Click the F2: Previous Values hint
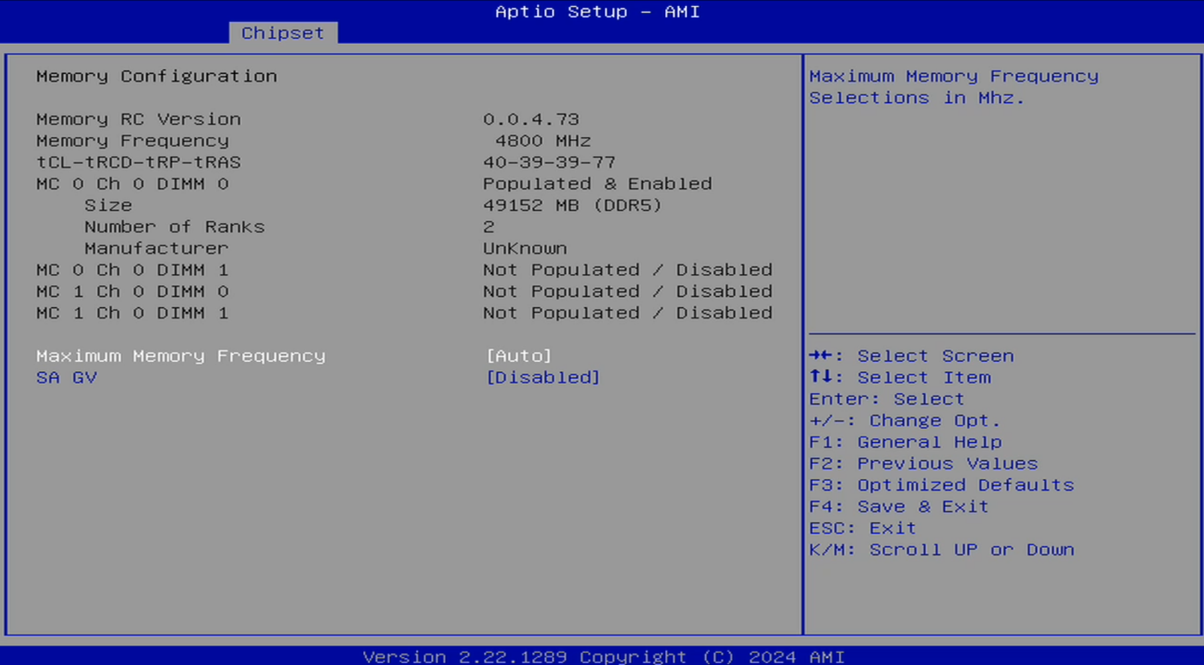1204x665 pixels. point(923,464)
